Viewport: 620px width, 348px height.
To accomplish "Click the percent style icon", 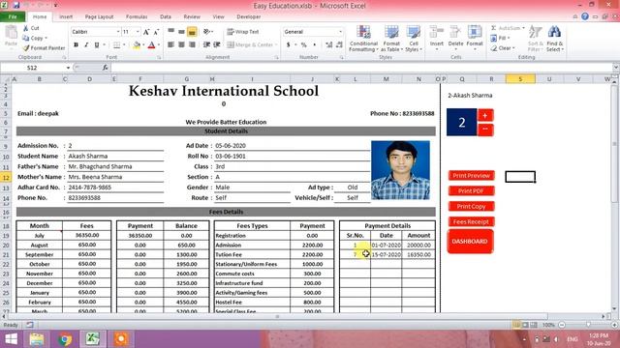I will pyautogui.click(x=303, y=45).
